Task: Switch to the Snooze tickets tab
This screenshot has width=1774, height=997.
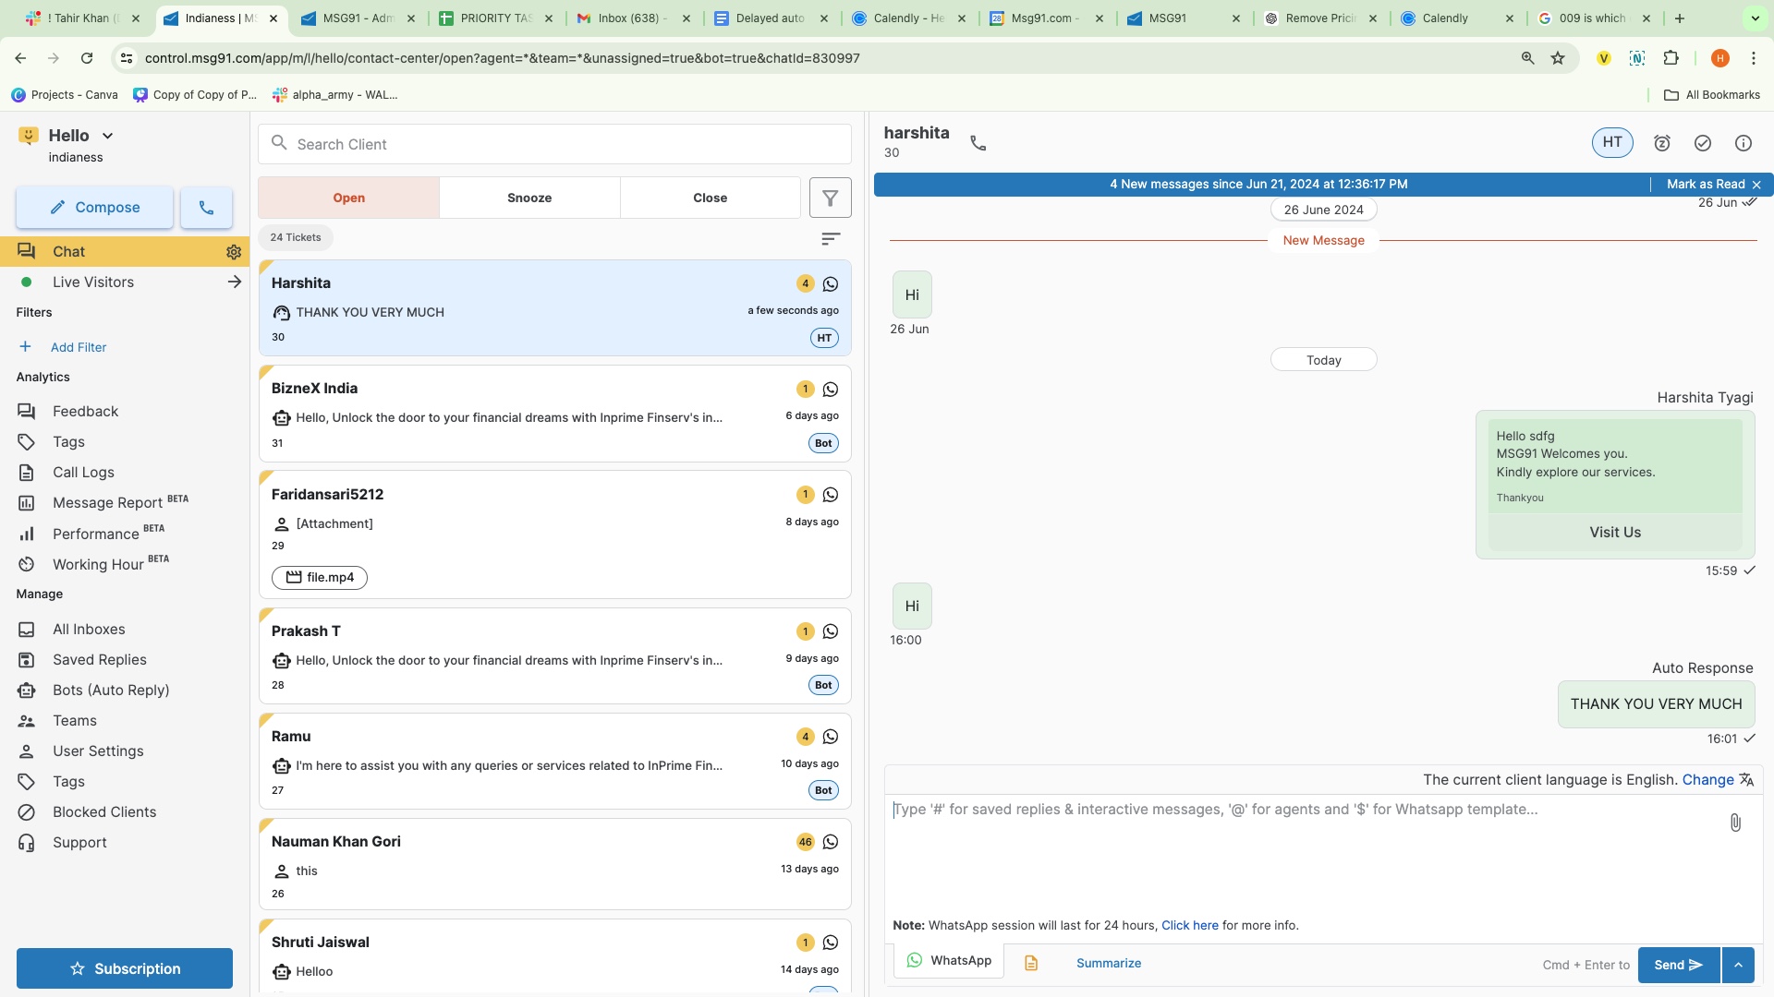Action: pyautogui.click(x=529, y=198)
